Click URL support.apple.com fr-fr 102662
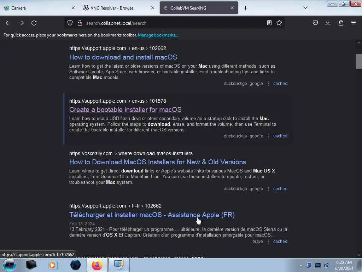The height and width of the screenshot is (272, 362). click(x=115, y=206)
